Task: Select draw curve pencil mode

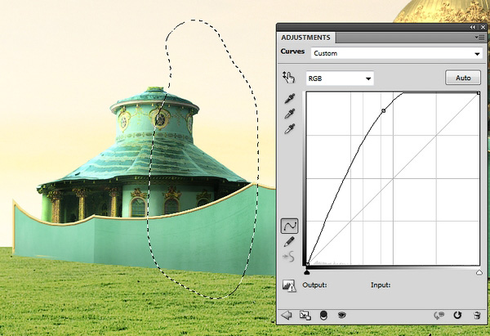Action: [x=289, y=241]
